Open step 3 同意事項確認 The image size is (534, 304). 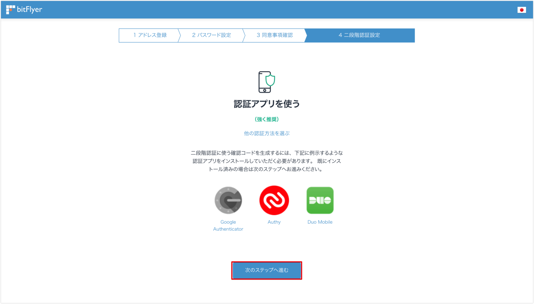(x=275, y=35)
